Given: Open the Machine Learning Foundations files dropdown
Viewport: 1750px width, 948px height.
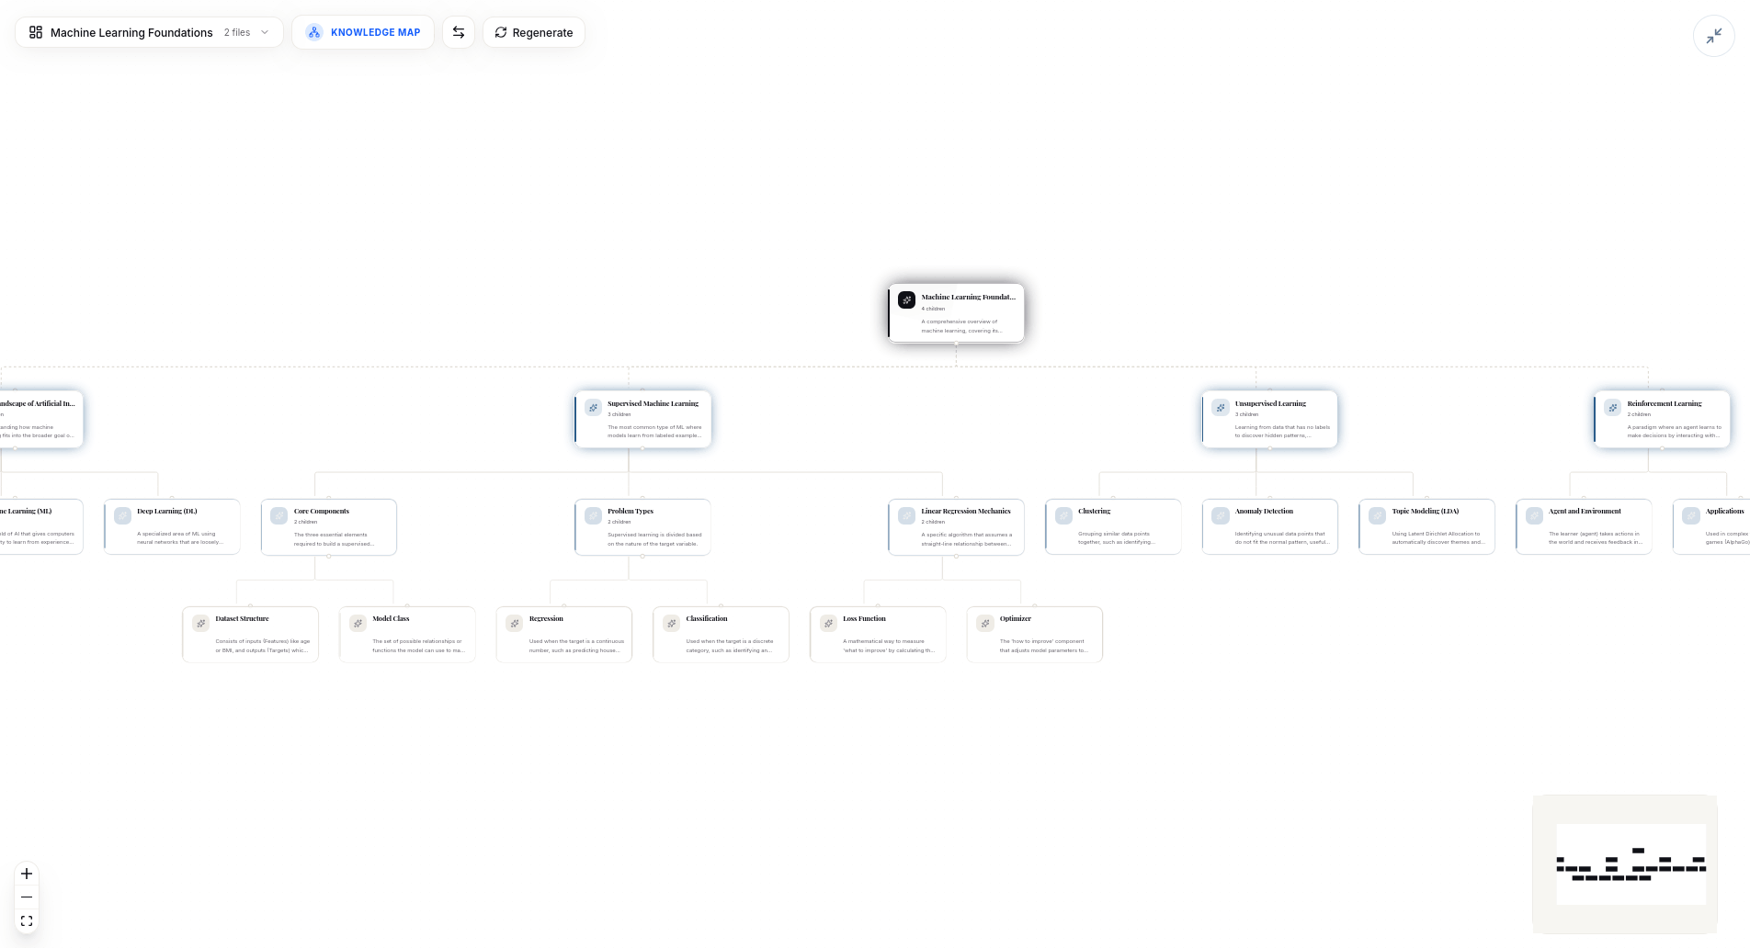Looking at the screenshot, I should (x=149, y=32).
